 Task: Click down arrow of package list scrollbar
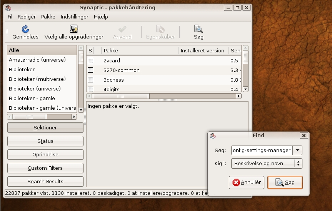[245, 89]
